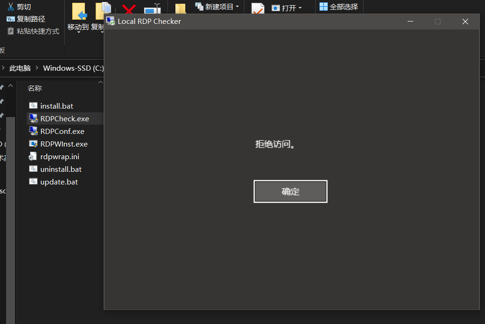
Task: Expand the 移动到 chevron menu
Action: click(79, 32)
